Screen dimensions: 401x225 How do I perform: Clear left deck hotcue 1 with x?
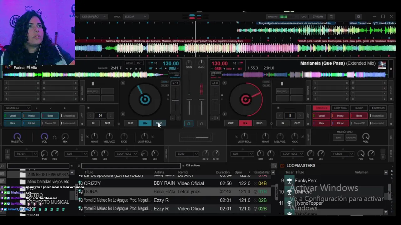pyautogui.click(x=38, y=83)
